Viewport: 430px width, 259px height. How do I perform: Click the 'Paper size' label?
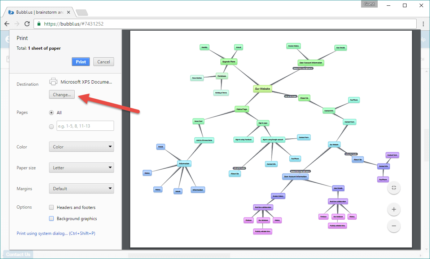pos(26,168)
